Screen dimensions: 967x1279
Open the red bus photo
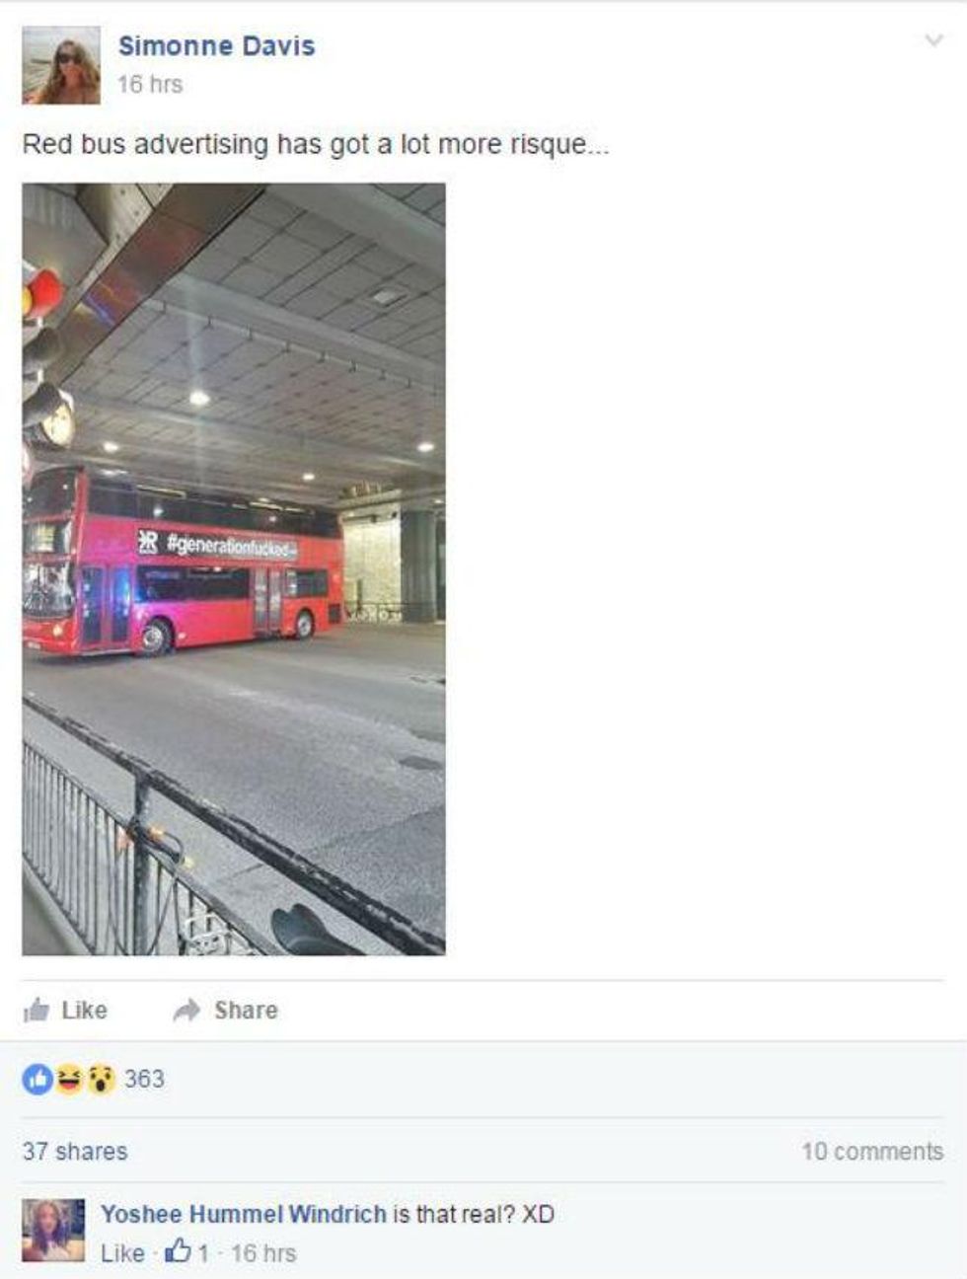pos(234,568)
